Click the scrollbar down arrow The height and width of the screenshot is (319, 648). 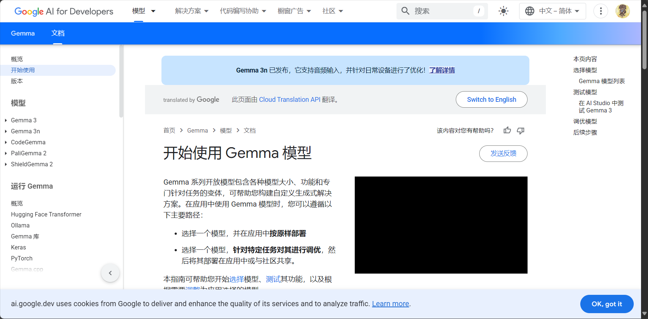click(644, 314)
